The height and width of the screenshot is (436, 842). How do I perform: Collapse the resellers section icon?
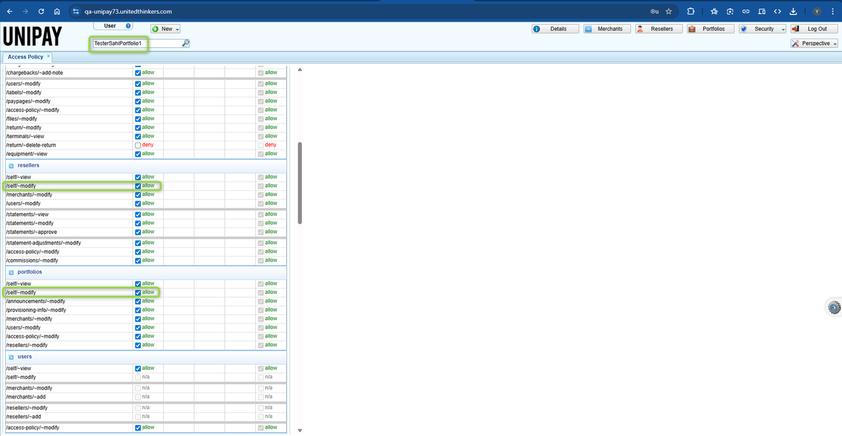point(11,166)
